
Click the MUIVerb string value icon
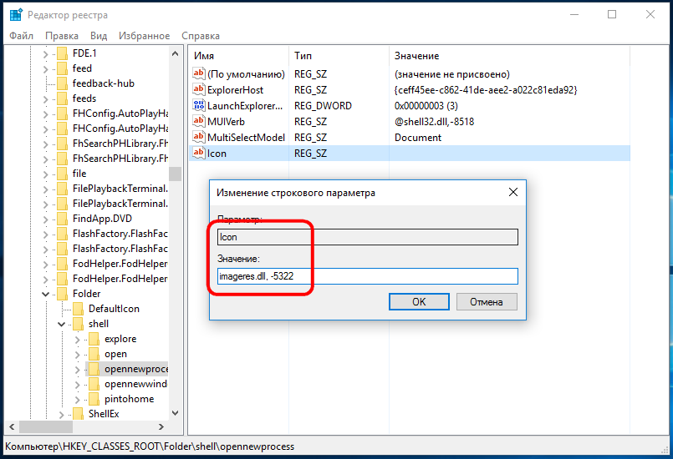pos(199,121)
